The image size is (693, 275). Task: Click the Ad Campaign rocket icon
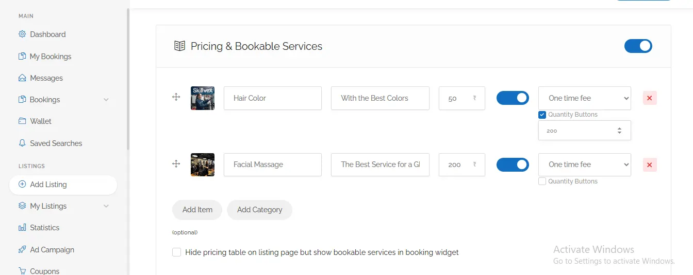[x=22, y=250]
